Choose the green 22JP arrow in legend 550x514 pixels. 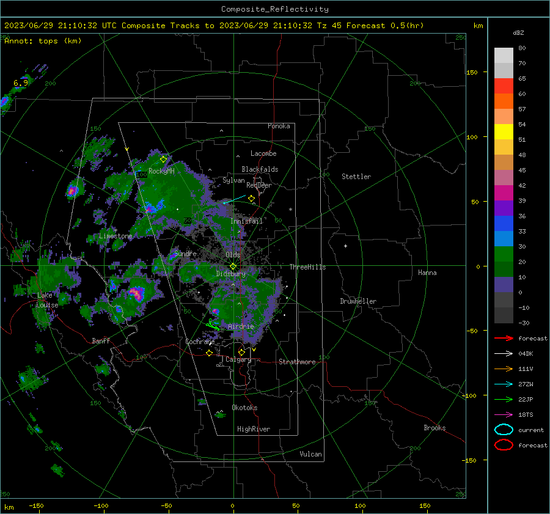(504, 399)
